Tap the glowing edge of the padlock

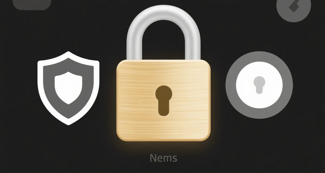pyautogui.click(x=163, y=140)
